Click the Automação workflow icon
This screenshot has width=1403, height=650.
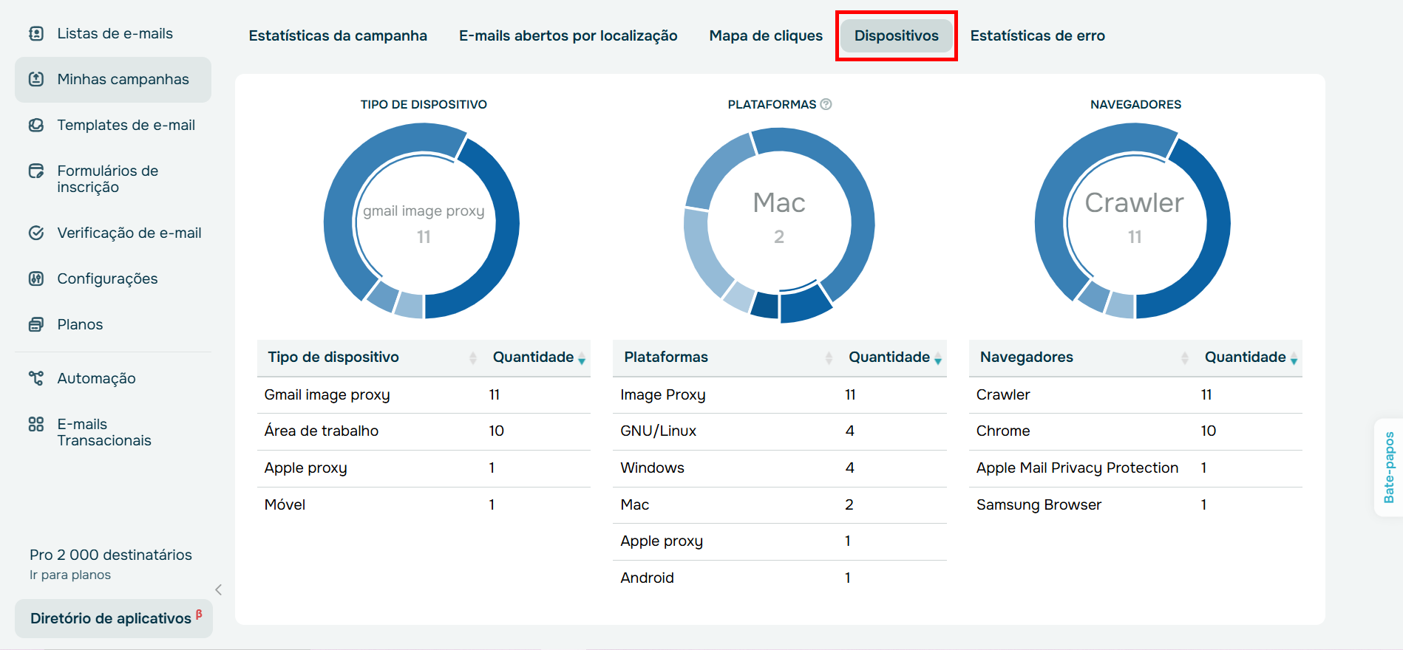pos(36,378)
